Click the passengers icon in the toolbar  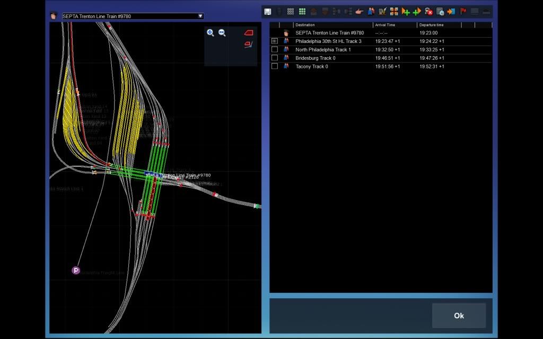click(371, 12)
